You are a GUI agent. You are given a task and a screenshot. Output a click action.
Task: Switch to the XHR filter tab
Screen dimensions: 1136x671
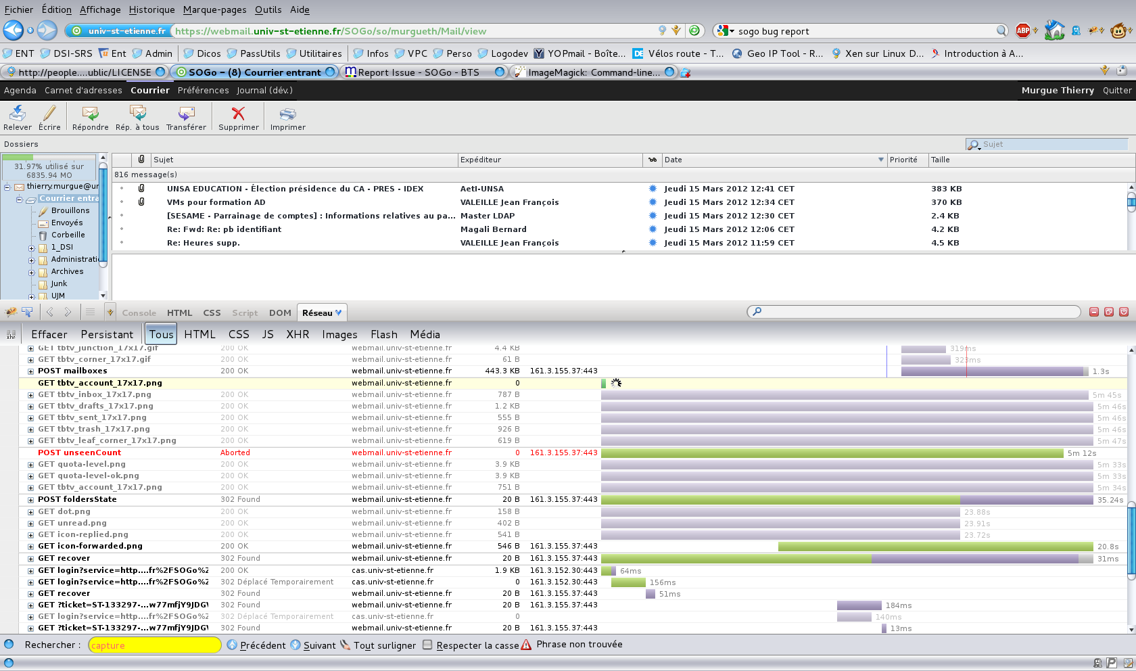click(298, 334)
